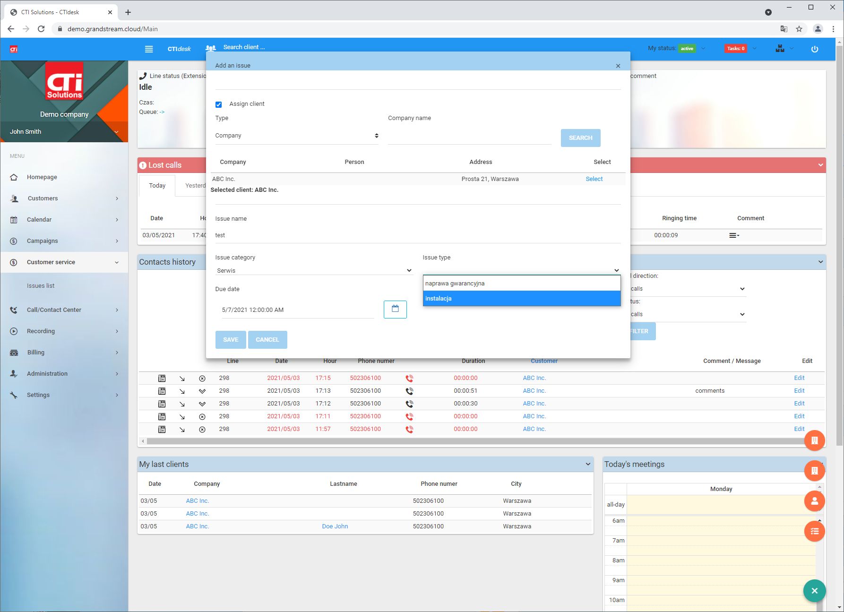Open Settings sidebar menu
Image resolution: width=844 pixels, height=612 pixels.
pyautogui.click(x=64, y=395)
